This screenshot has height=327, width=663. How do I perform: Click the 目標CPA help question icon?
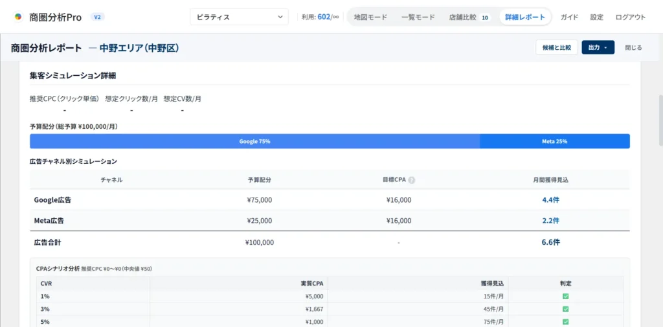[411, 180]
